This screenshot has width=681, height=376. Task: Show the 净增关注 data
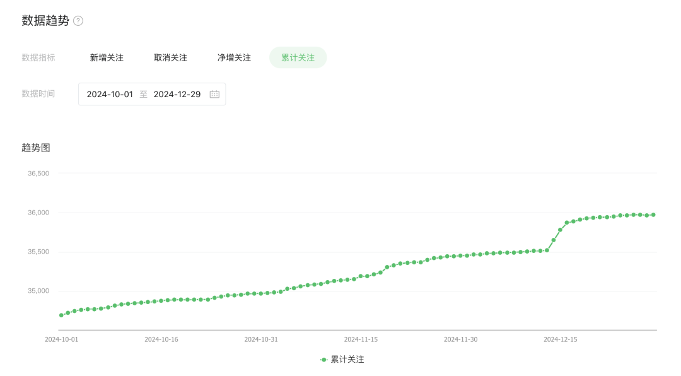click(x=234, y=57)
